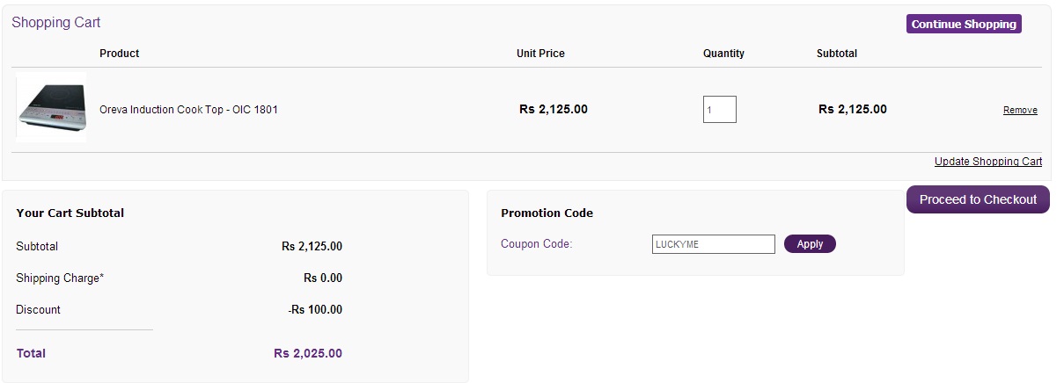1064x383 pixels.
Task: Click the Your Cart Subtotal heading
Action: [70, 213]
